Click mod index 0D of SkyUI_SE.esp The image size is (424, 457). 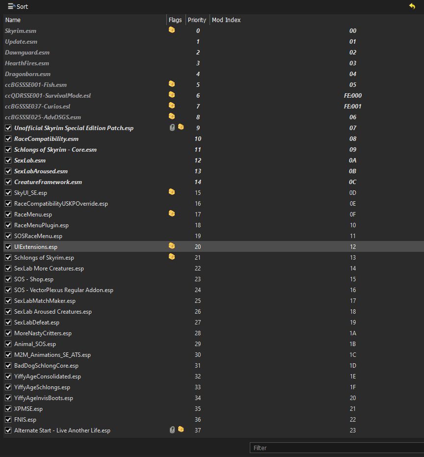click(x=353, y=192)
